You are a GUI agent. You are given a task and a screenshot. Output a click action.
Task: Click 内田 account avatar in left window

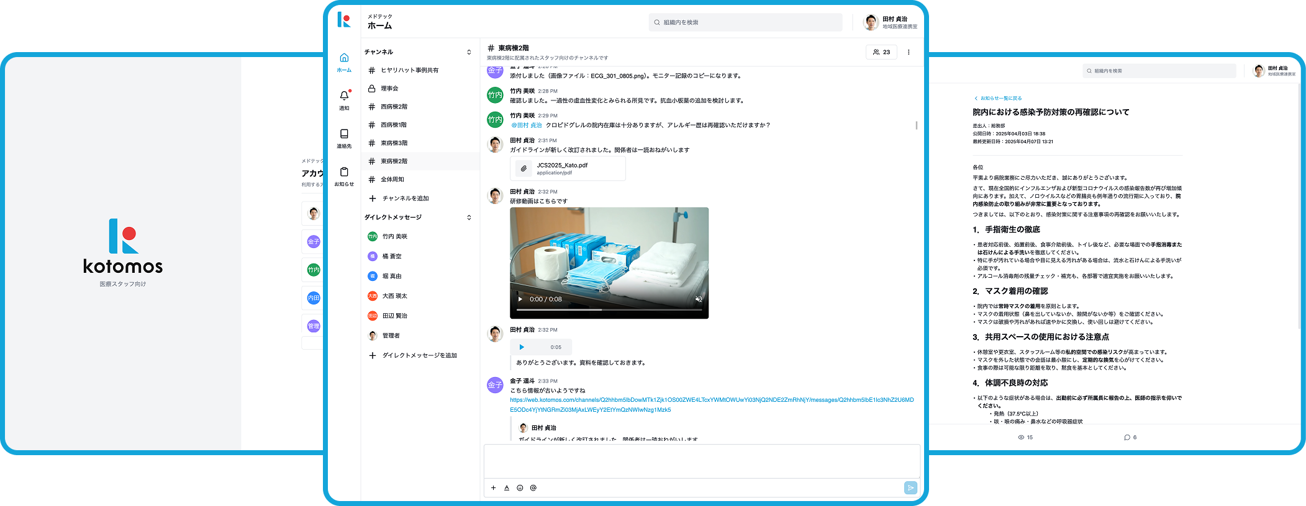314,298
